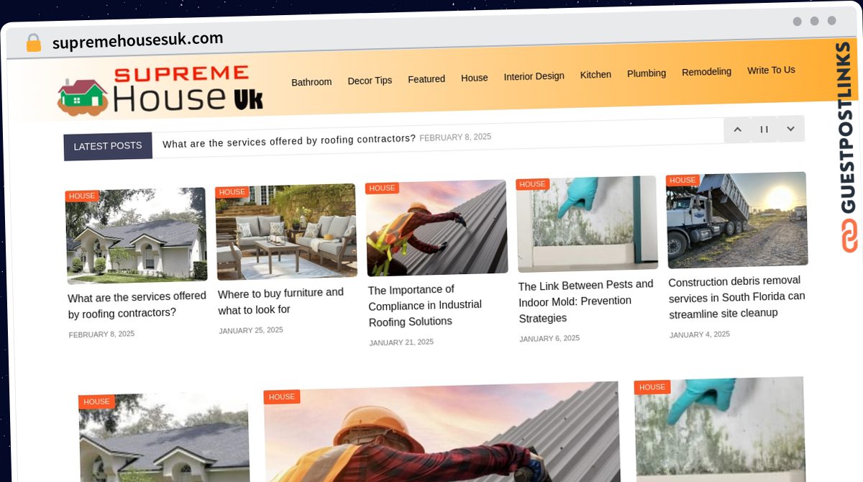Open 'Construction debris removal services in South Florida' article
The width and height of the screenshot is (863, 482).
click(x=737, y=297)
